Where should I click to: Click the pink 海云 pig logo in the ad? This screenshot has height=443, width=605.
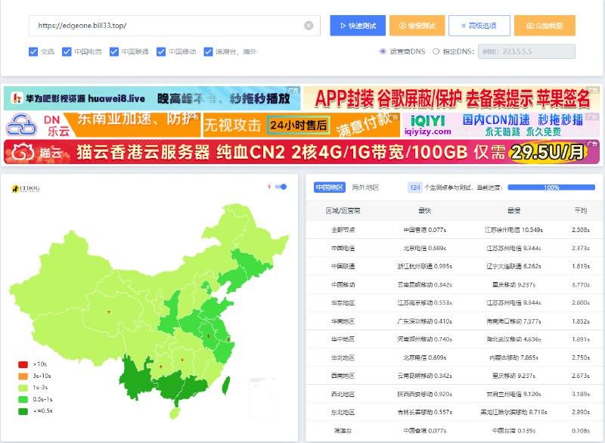click(23, 151)
